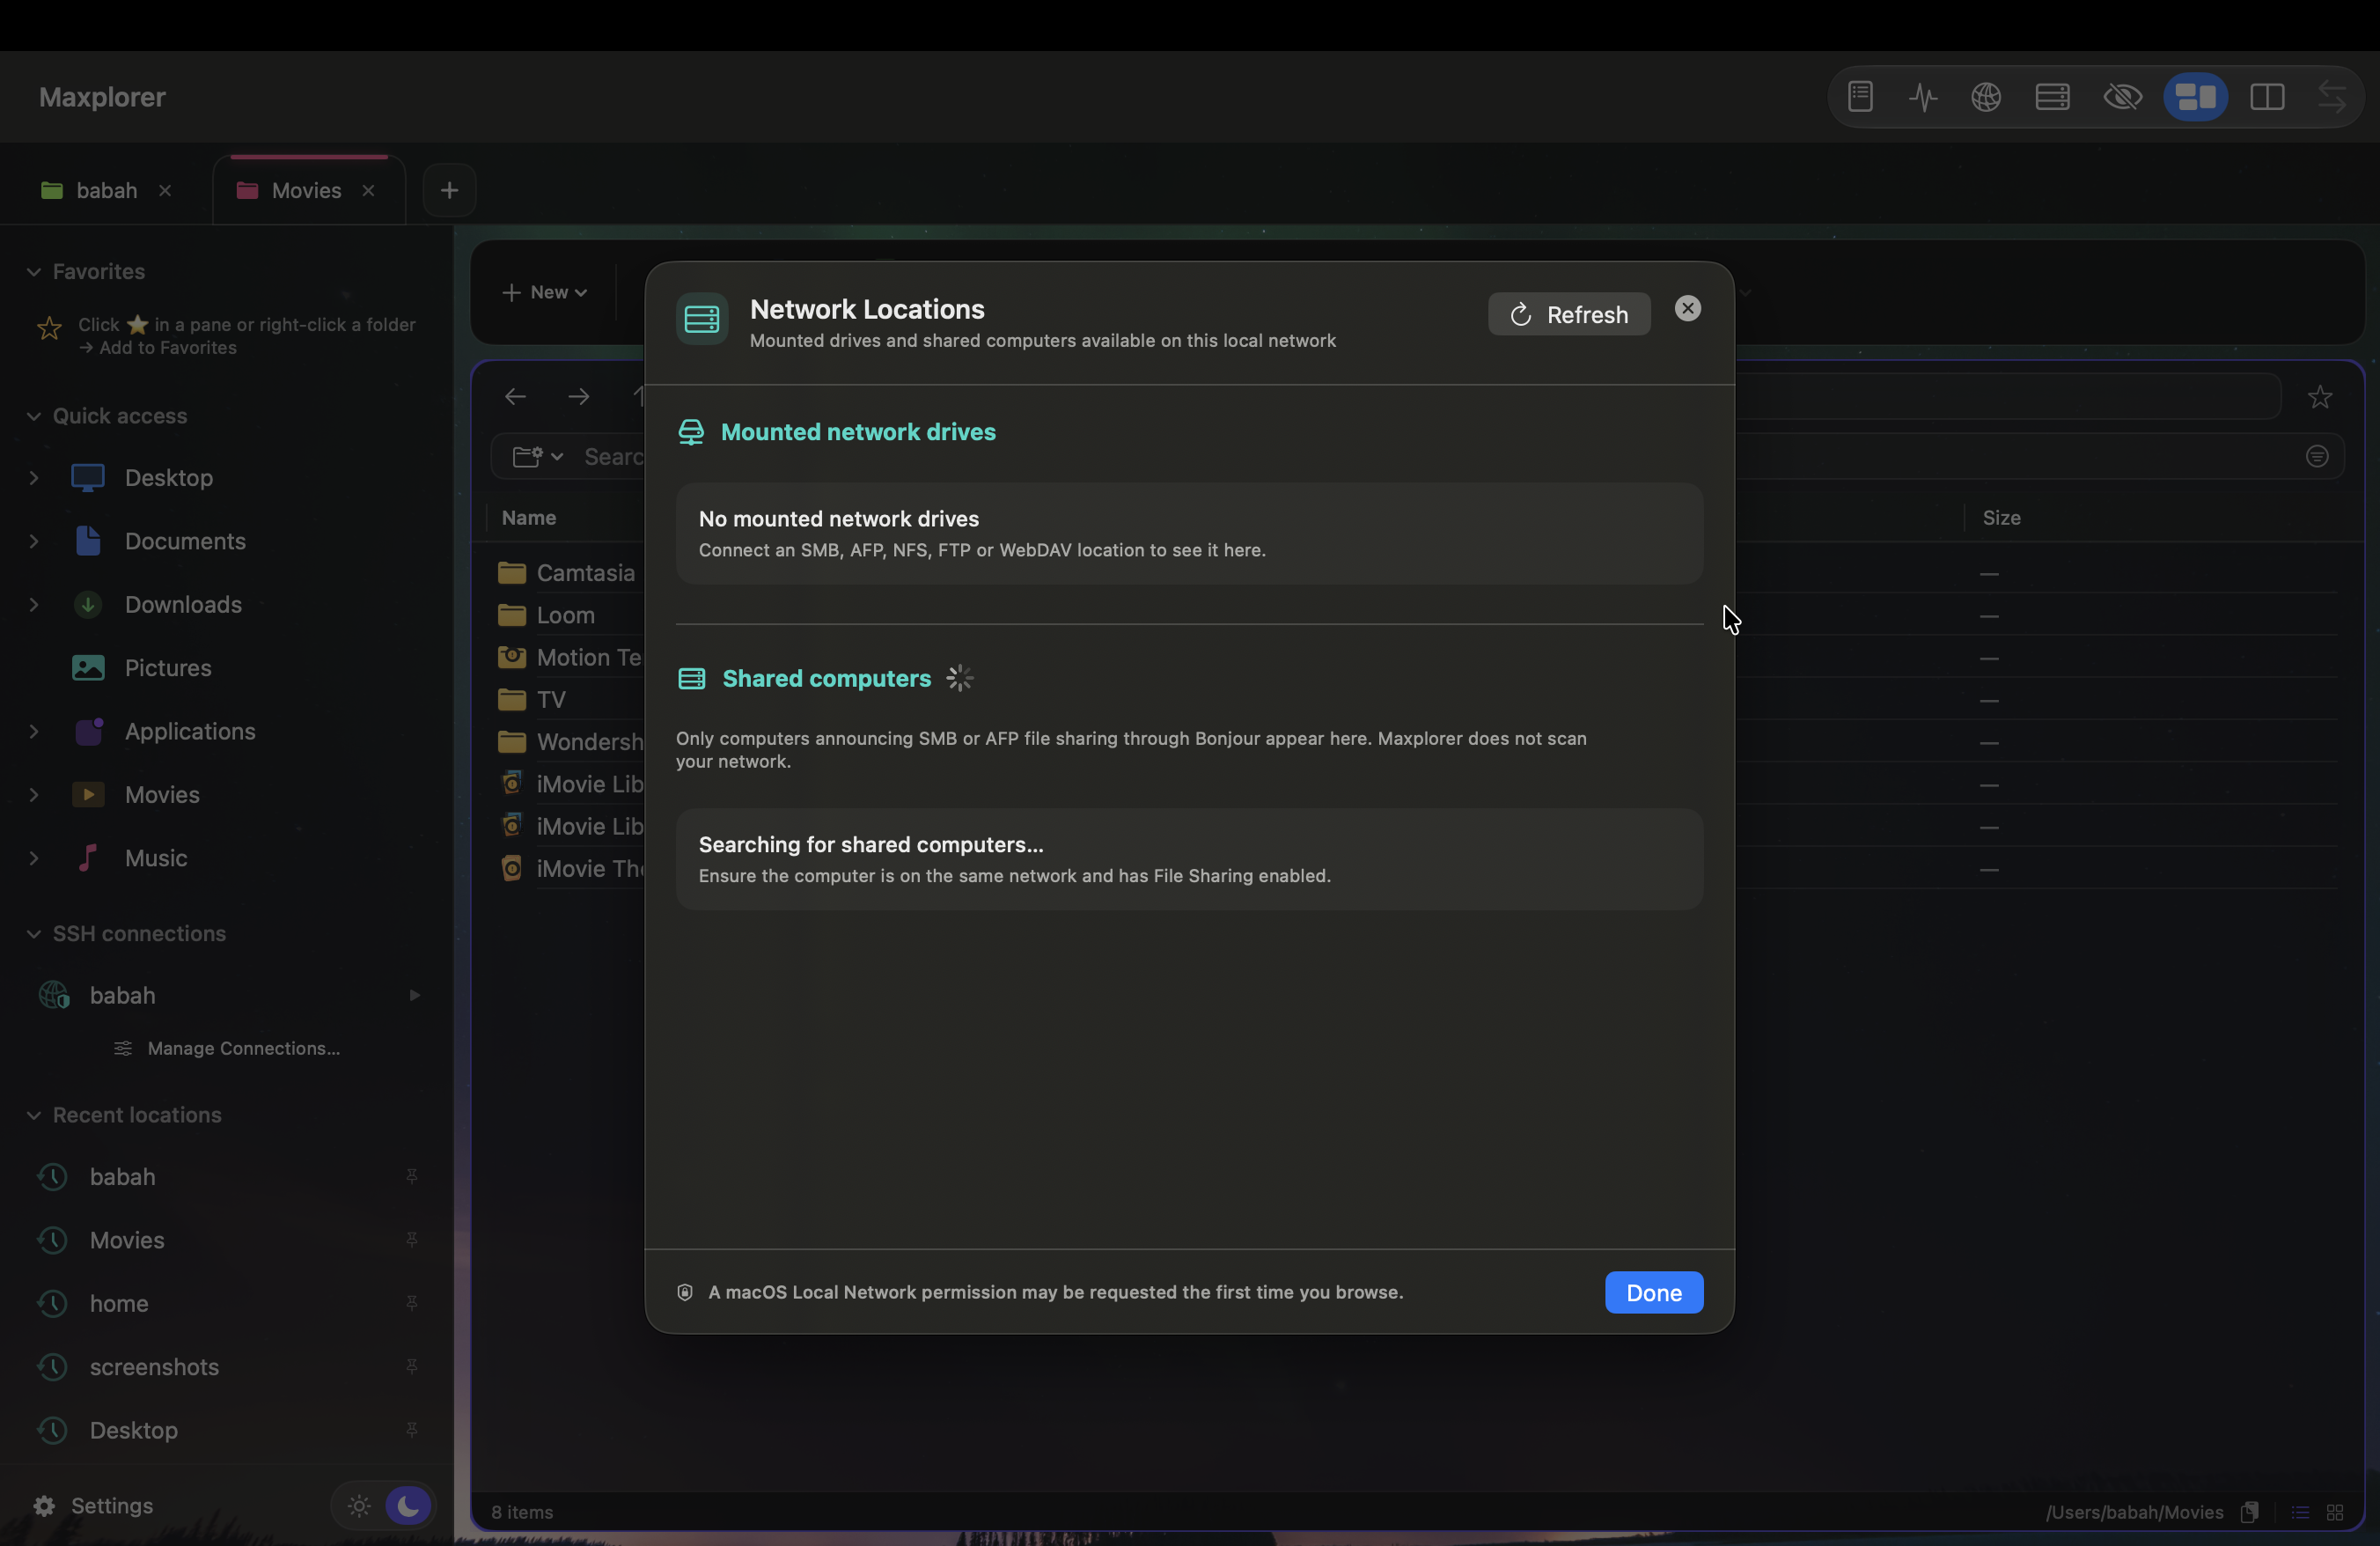Click the Settings gear icon

pyautogui.click(x=44, y=1505)
